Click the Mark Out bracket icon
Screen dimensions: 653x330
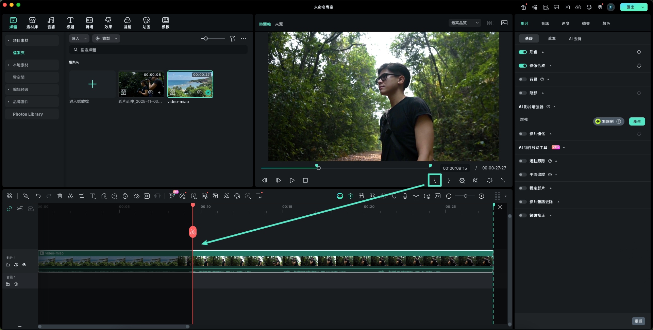coord(449,180)
